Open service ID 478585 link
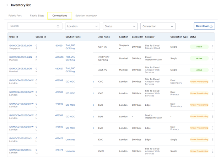Image resolution: width=221 pixels, height=163 pixels. pos(59,127)
